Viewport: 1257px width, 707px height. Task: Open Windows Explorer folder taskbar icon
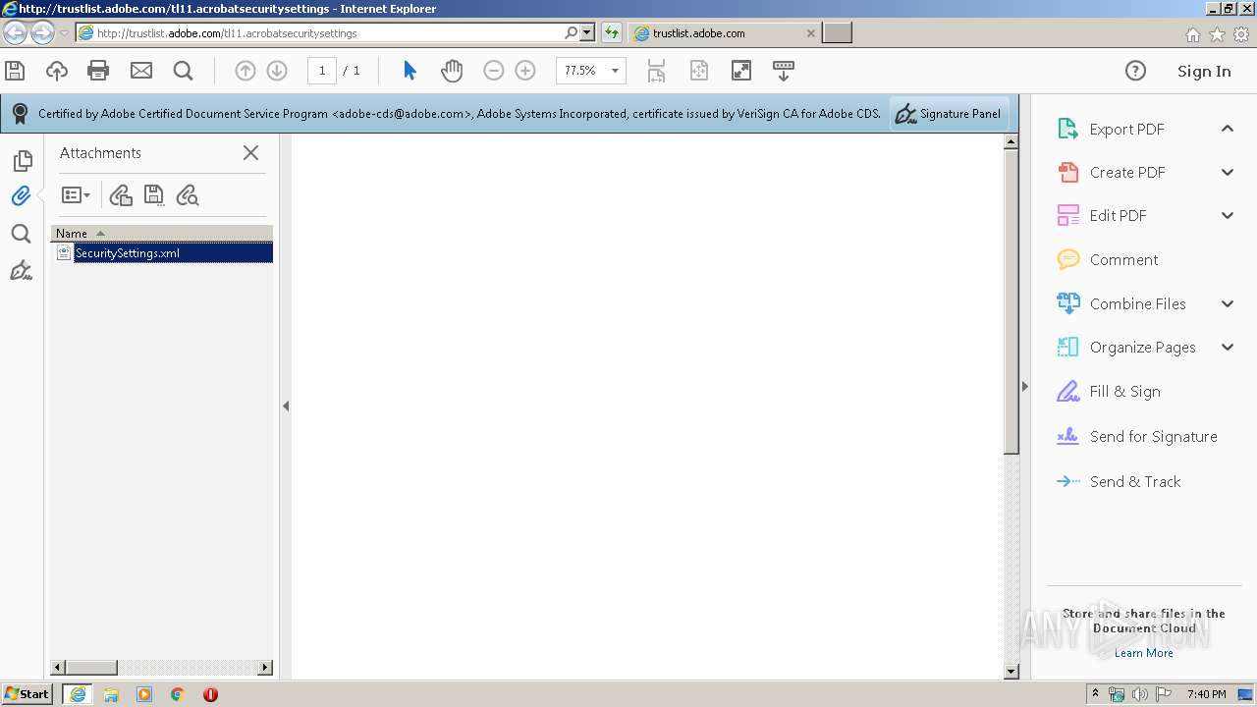(111, 694)
